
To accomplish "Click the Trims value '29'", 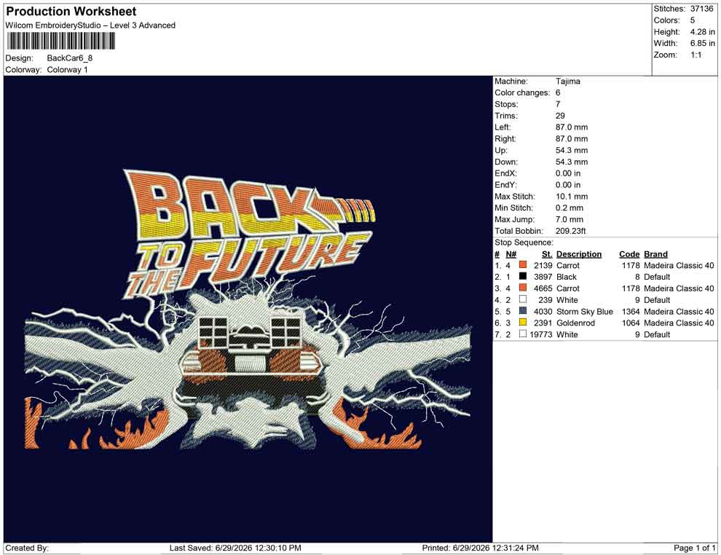I will click(x=560, y=116).
